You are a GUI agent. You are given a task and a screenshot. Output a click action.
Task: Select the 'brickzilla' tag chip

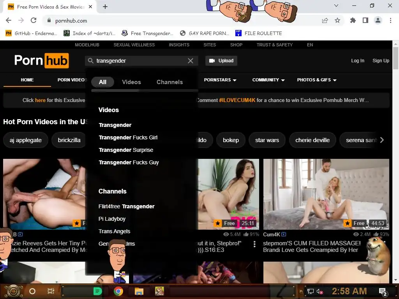(69, 140)
